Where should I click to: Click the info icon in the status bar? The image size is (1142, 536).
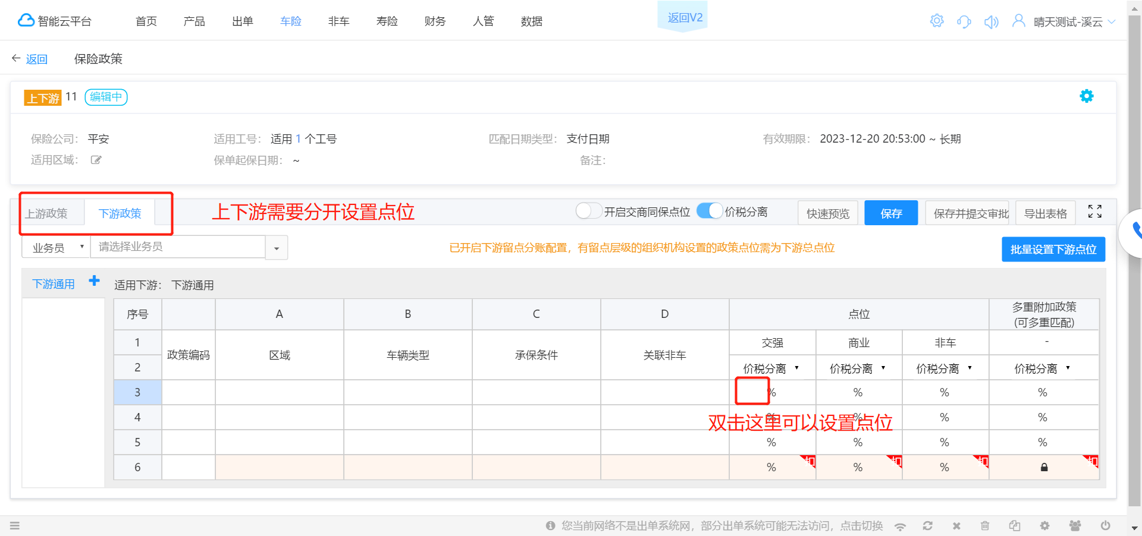pos(550,525)
